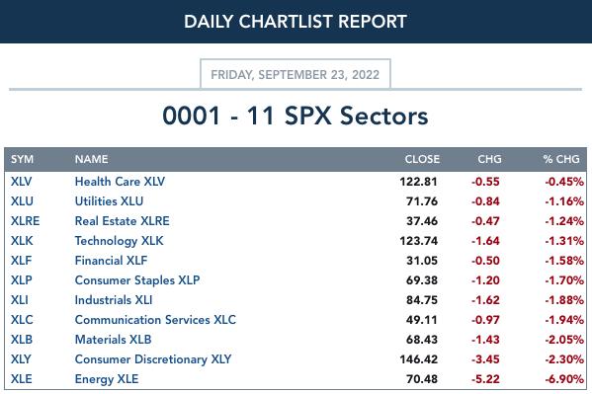Open the XLV symbol link
The width and height of the screenshot is (592, 394).
tap(21, 182)
